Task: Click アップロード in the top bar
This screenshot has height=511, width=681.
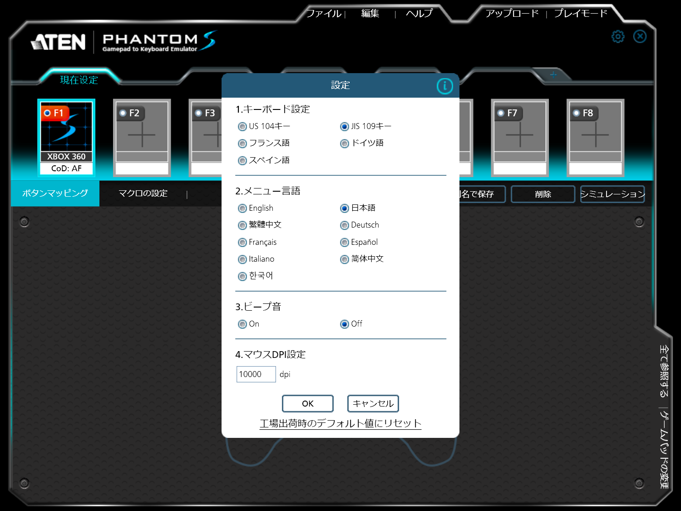Action: pos(512,14)
